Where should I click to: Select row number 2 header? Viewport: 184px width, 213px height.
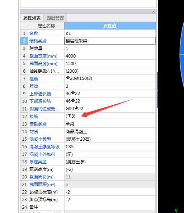[24, 41]
